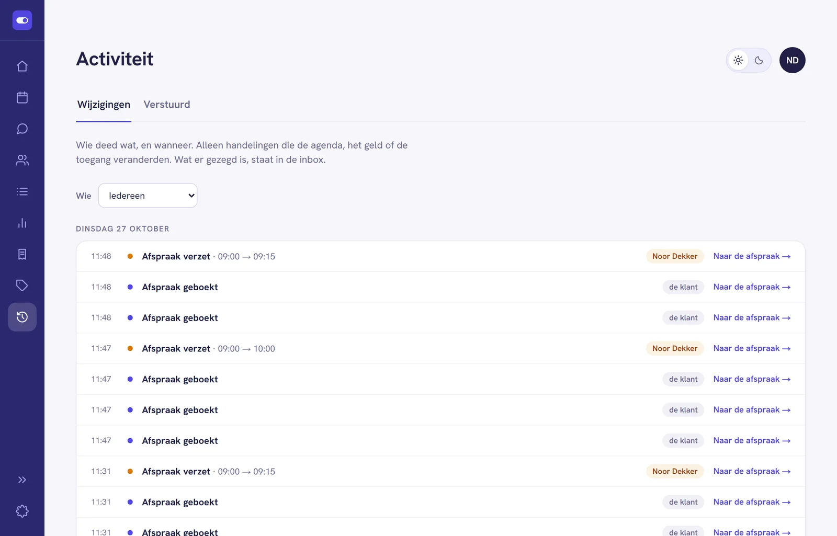Image resolution: width=837 pixels, height=536 pixels.
Task: Click the Wie filter label
Action: point(84,196)
